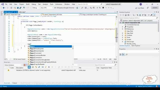
Task: Click the Live Share button
Action: click(139, 8)
